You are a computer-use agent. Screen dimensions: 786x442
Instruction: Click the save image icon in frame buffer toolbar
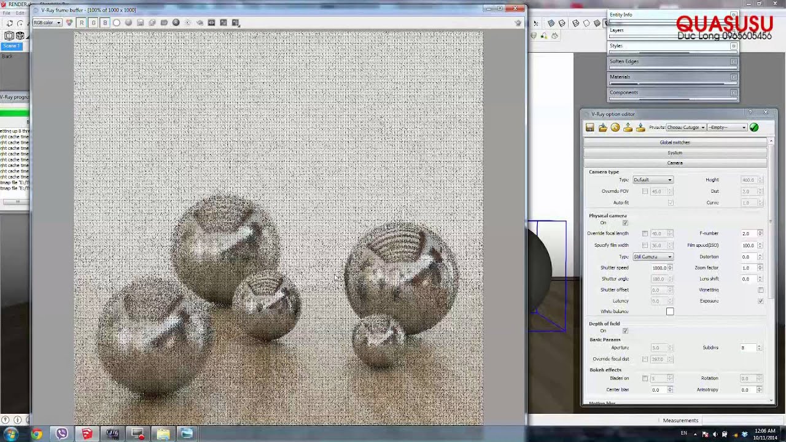(x=141, y=23)
